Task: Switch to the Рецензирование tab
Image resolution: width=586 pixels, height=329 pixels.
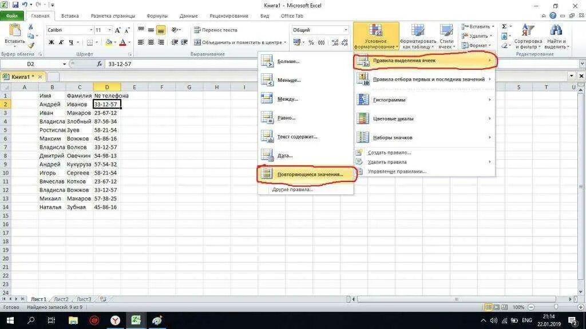Action: coord(229,16)
